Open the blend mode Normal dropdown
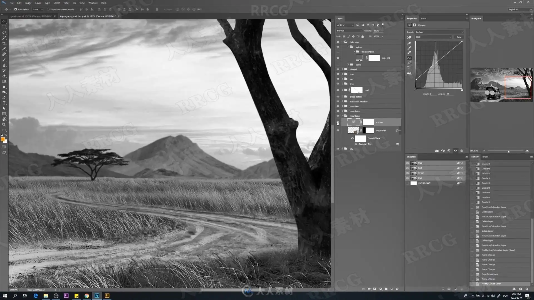Screen dimensions: 534x300 coord(349,31)
